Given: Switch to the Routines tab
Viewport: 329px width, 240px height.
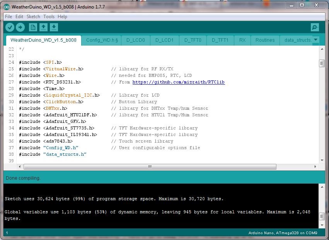Looking at the screenshot, I should pos(265,40).
